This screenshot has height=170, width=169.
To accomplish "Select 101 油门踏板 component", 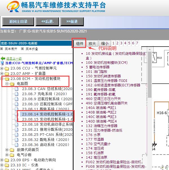I will pyautogui.click(x=96, y=72).
